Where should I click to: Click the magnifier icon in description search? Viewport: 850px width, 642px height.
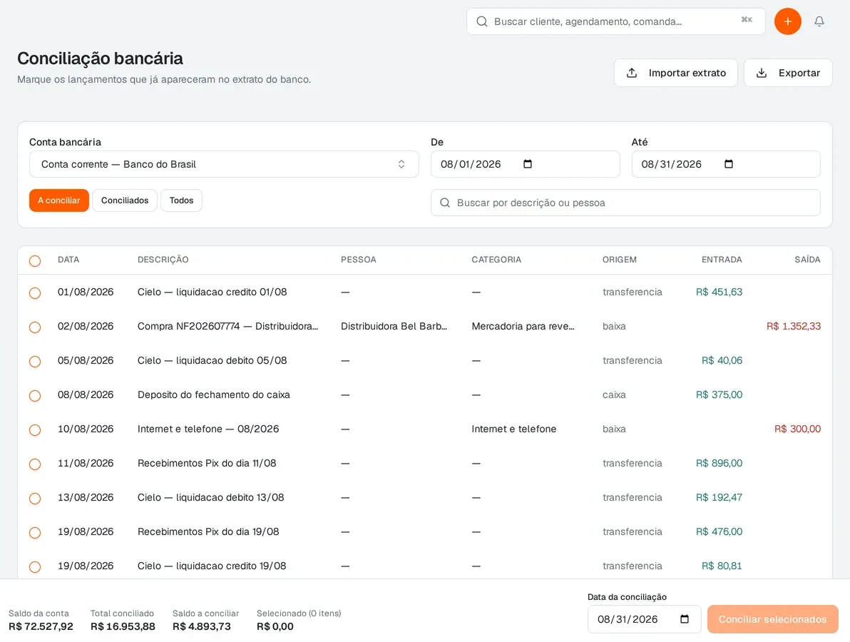pos(444,203)
